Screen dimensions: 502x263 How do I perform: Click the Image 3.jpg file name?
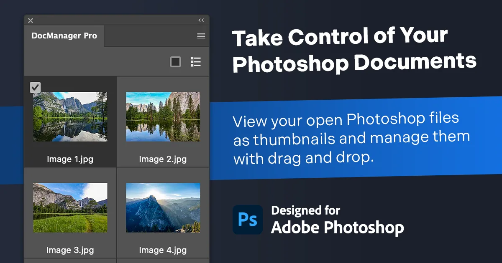pyautogui.click(x=70, y=250)
